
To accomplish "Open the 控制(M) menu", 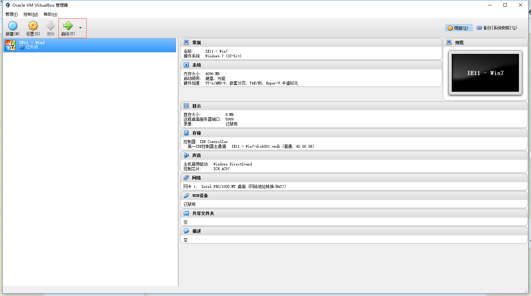I will (x=31, y=14).
